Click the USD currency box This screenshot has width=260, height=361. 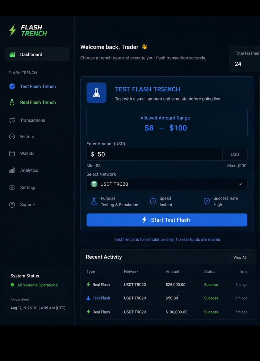tap(235, 154)
